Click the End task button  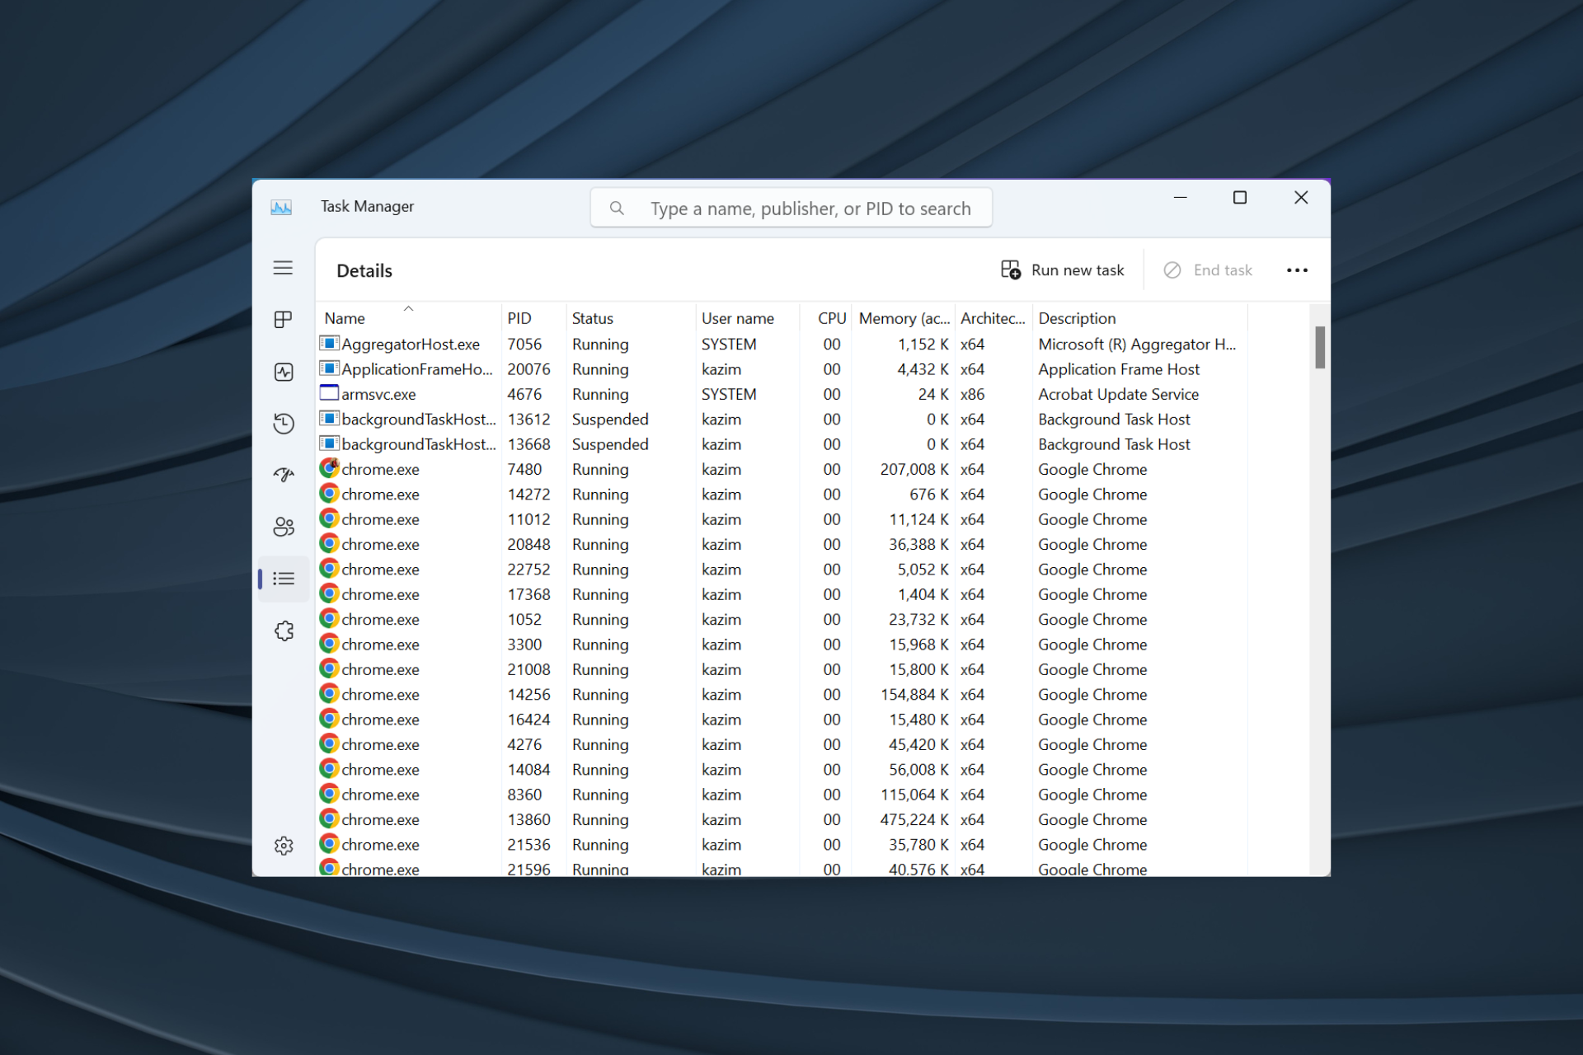[1208, 270]
